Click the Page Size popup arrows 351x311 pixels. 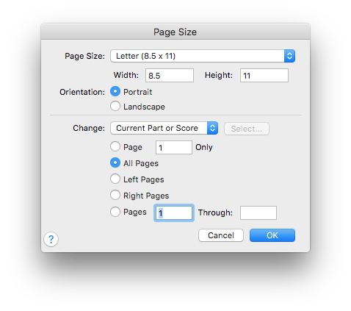[289, 56]
